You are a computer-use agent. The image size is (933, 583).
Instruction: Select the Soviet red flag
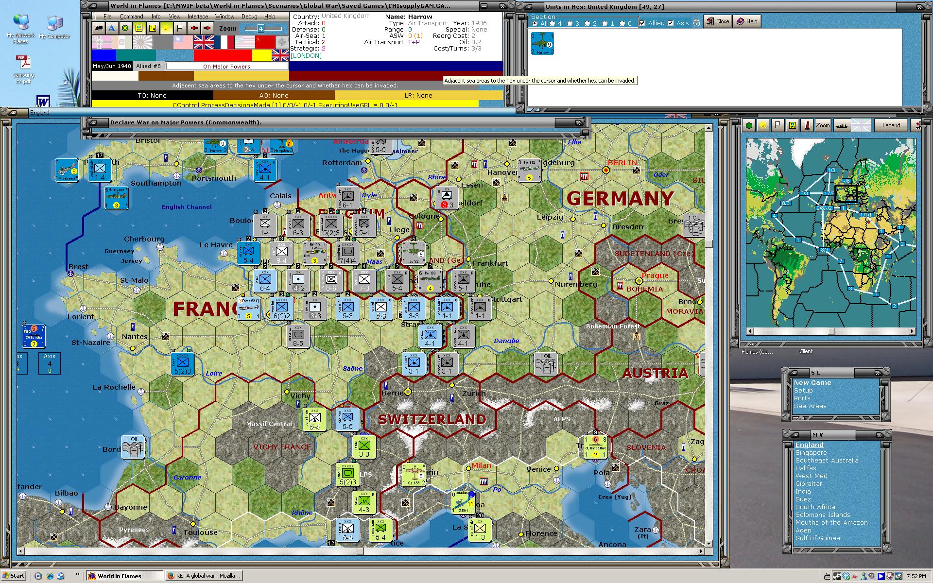click(x=265, y=42)
